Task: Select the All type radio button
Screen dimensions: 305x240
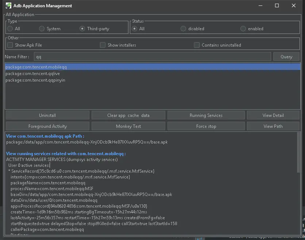Action: 10,29
